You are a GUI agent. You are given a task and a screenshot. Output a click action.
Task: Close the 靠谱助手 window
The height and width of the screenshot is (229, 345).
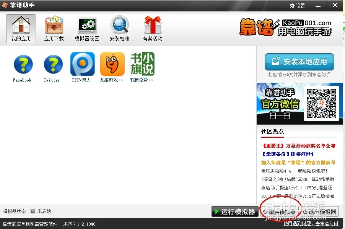335,5
